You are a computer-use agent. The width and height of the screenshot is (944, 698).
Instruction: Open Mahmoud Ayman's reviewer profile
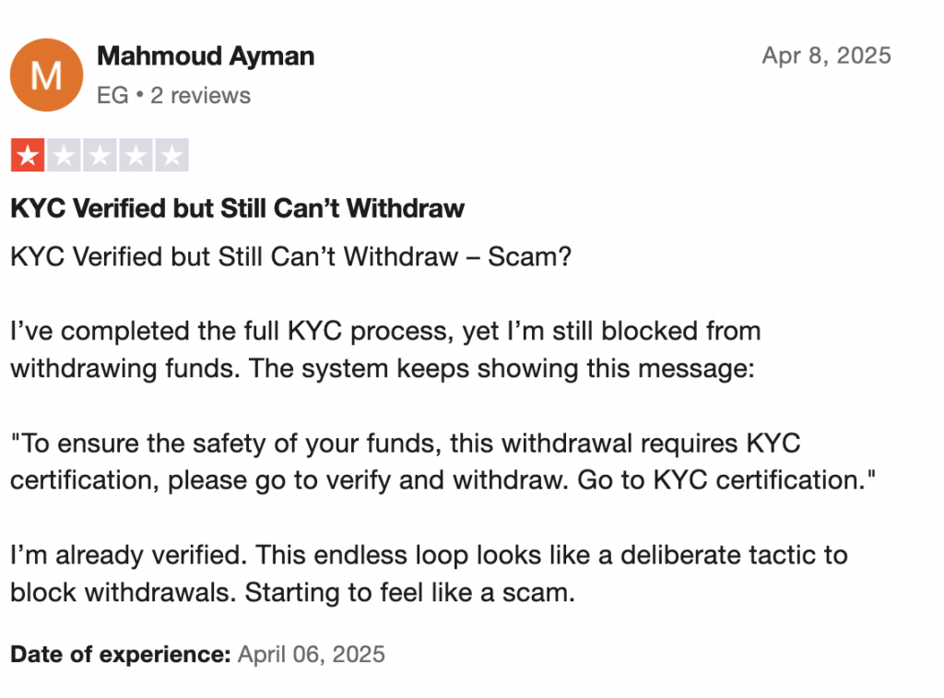pos(206,56)
